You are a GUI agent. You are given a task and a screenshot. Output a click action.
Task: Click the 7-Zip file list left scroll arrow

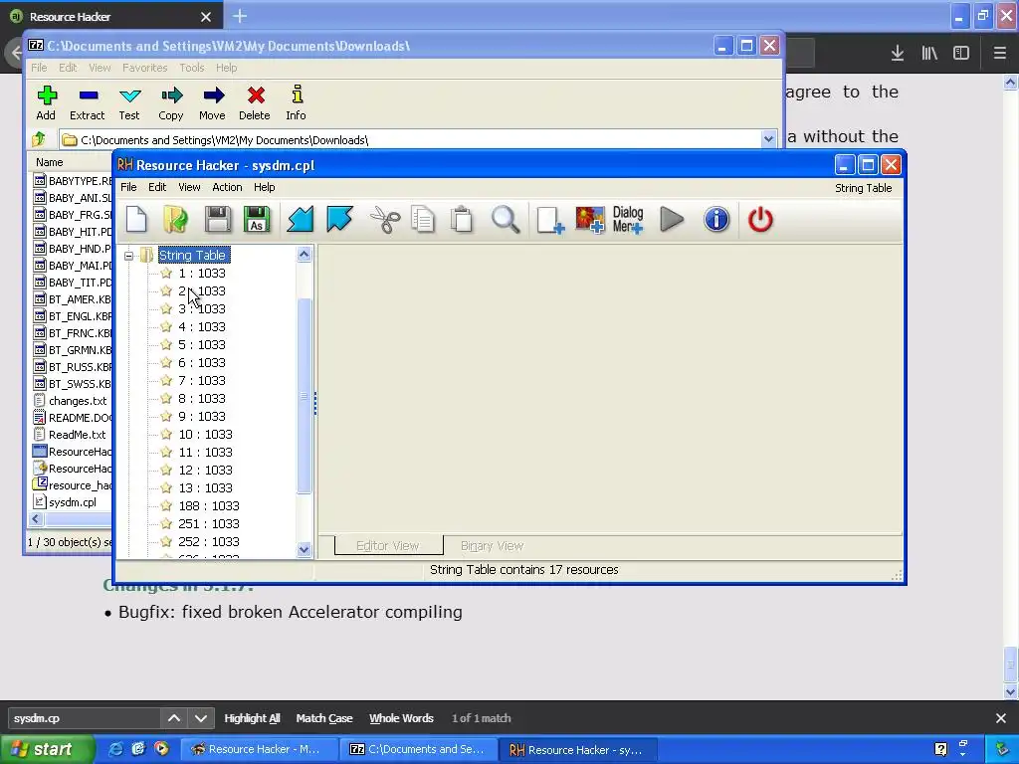[36, 519]
